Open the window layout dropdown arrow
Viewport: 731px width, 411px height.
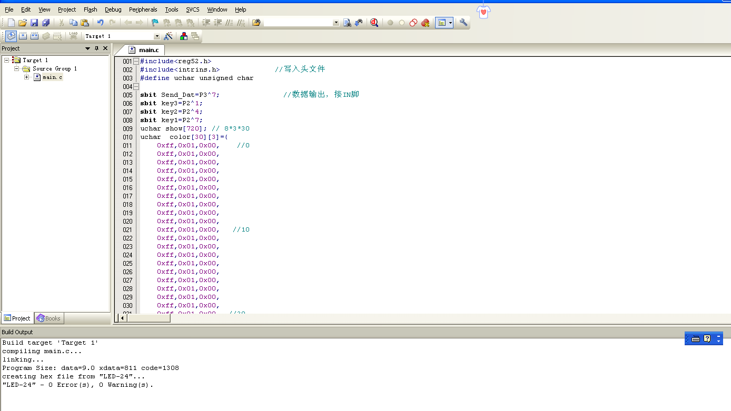[450, 23]
